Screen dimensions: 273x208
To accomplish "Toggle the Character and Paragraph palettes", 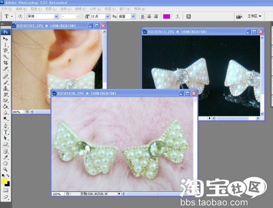I will coord(188,17).
